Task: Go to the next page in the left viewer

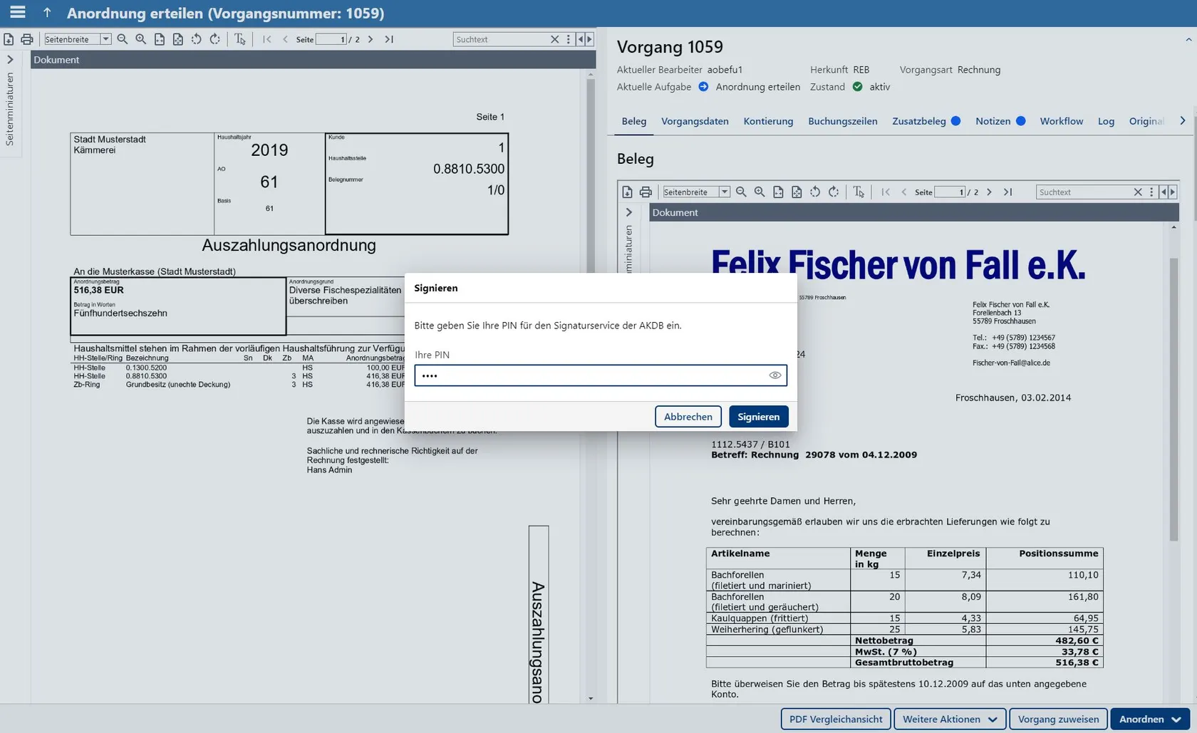Action: click(x=370, y=39)
